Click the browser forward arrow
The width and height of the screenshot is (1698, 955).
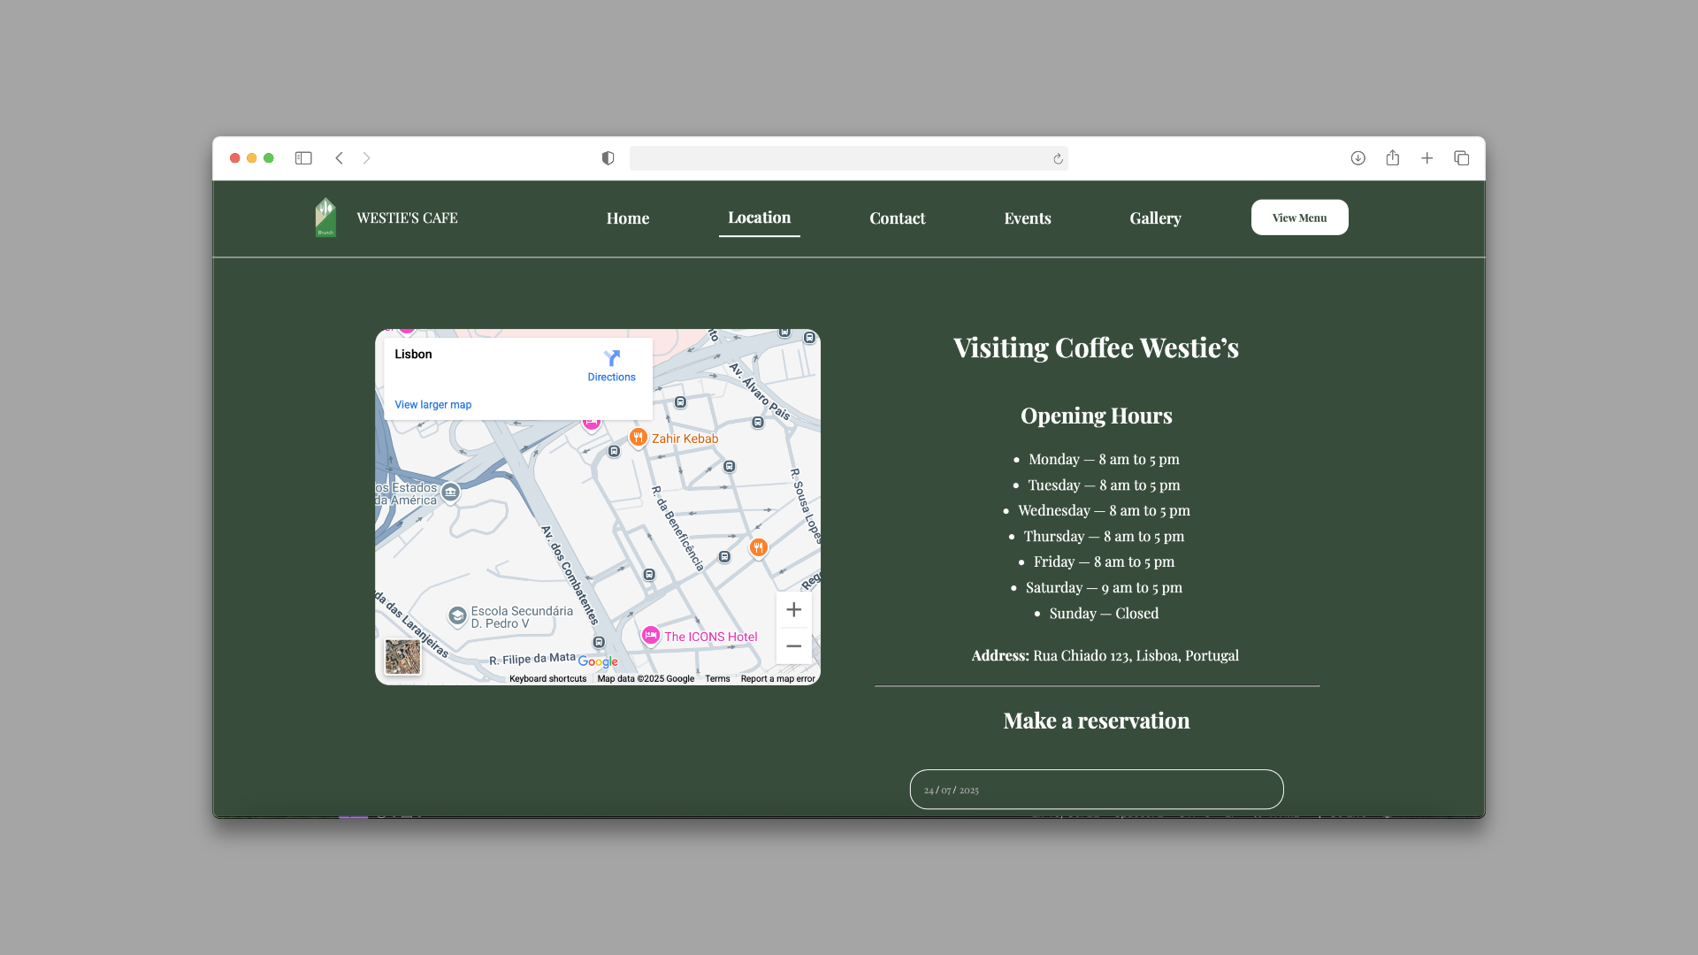click(x=366, y=158)
